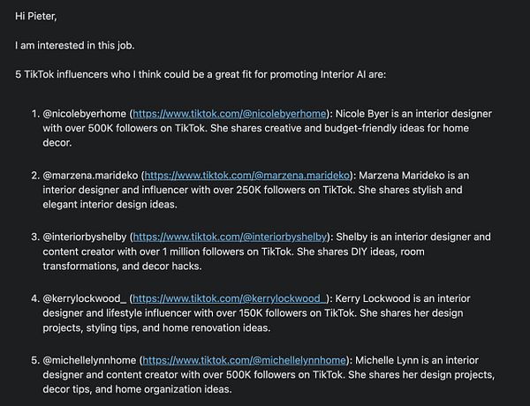Screen dimensions: 530x406
Task: Visit the kerrylockwood_ TikTok link
Action: (x=231, y=299)
